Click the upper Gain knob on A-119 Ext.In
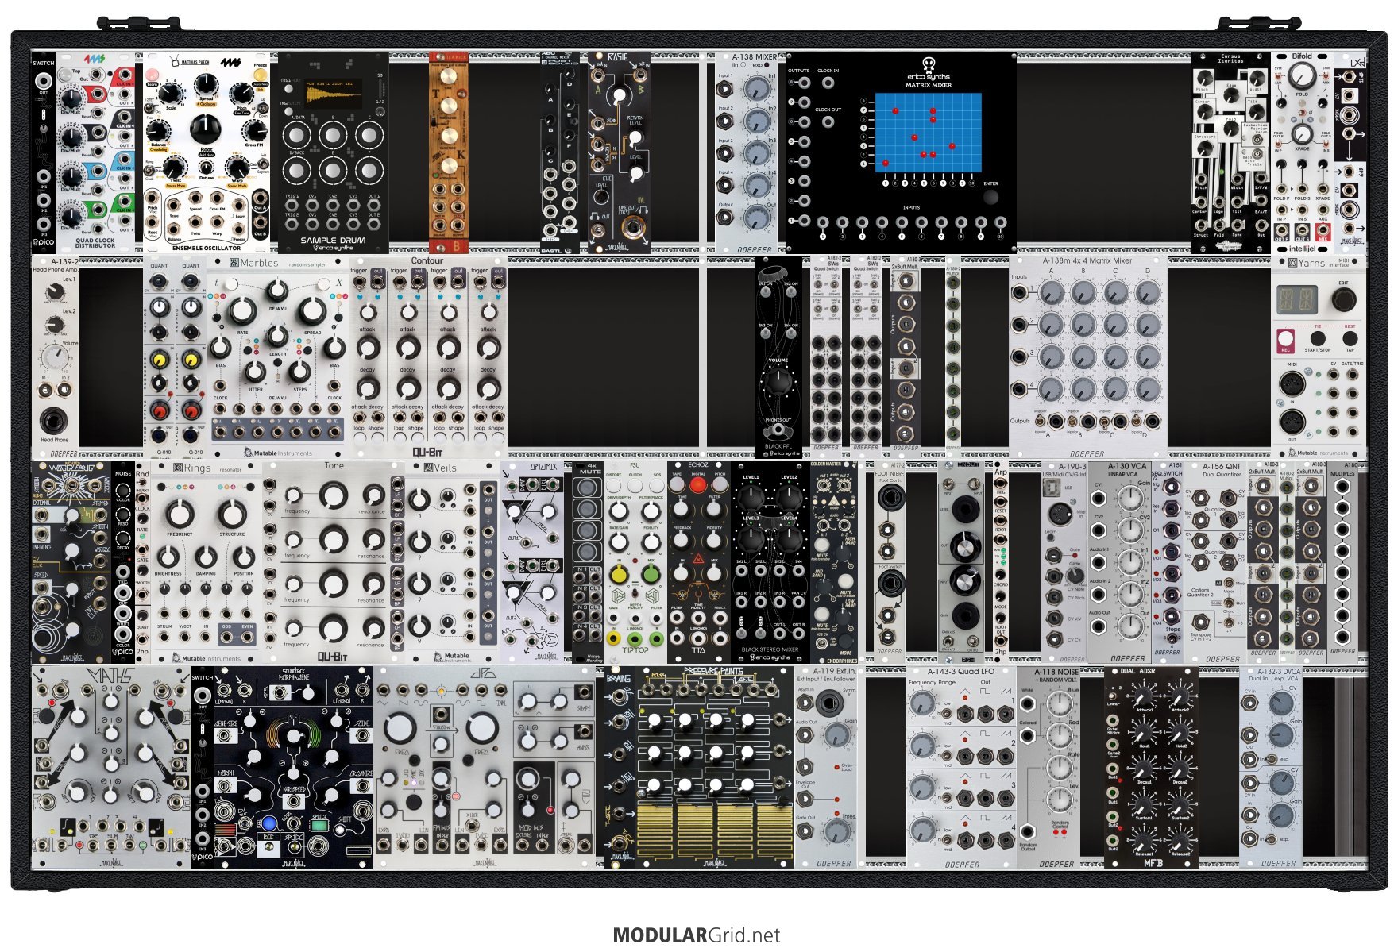The width and height of the screenshot is (1394, 952). [x=836, y=735]
